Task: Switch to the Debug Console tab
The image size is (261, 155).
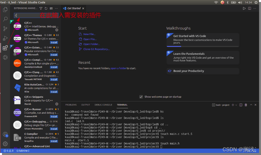Action: [x=103, y=105]
